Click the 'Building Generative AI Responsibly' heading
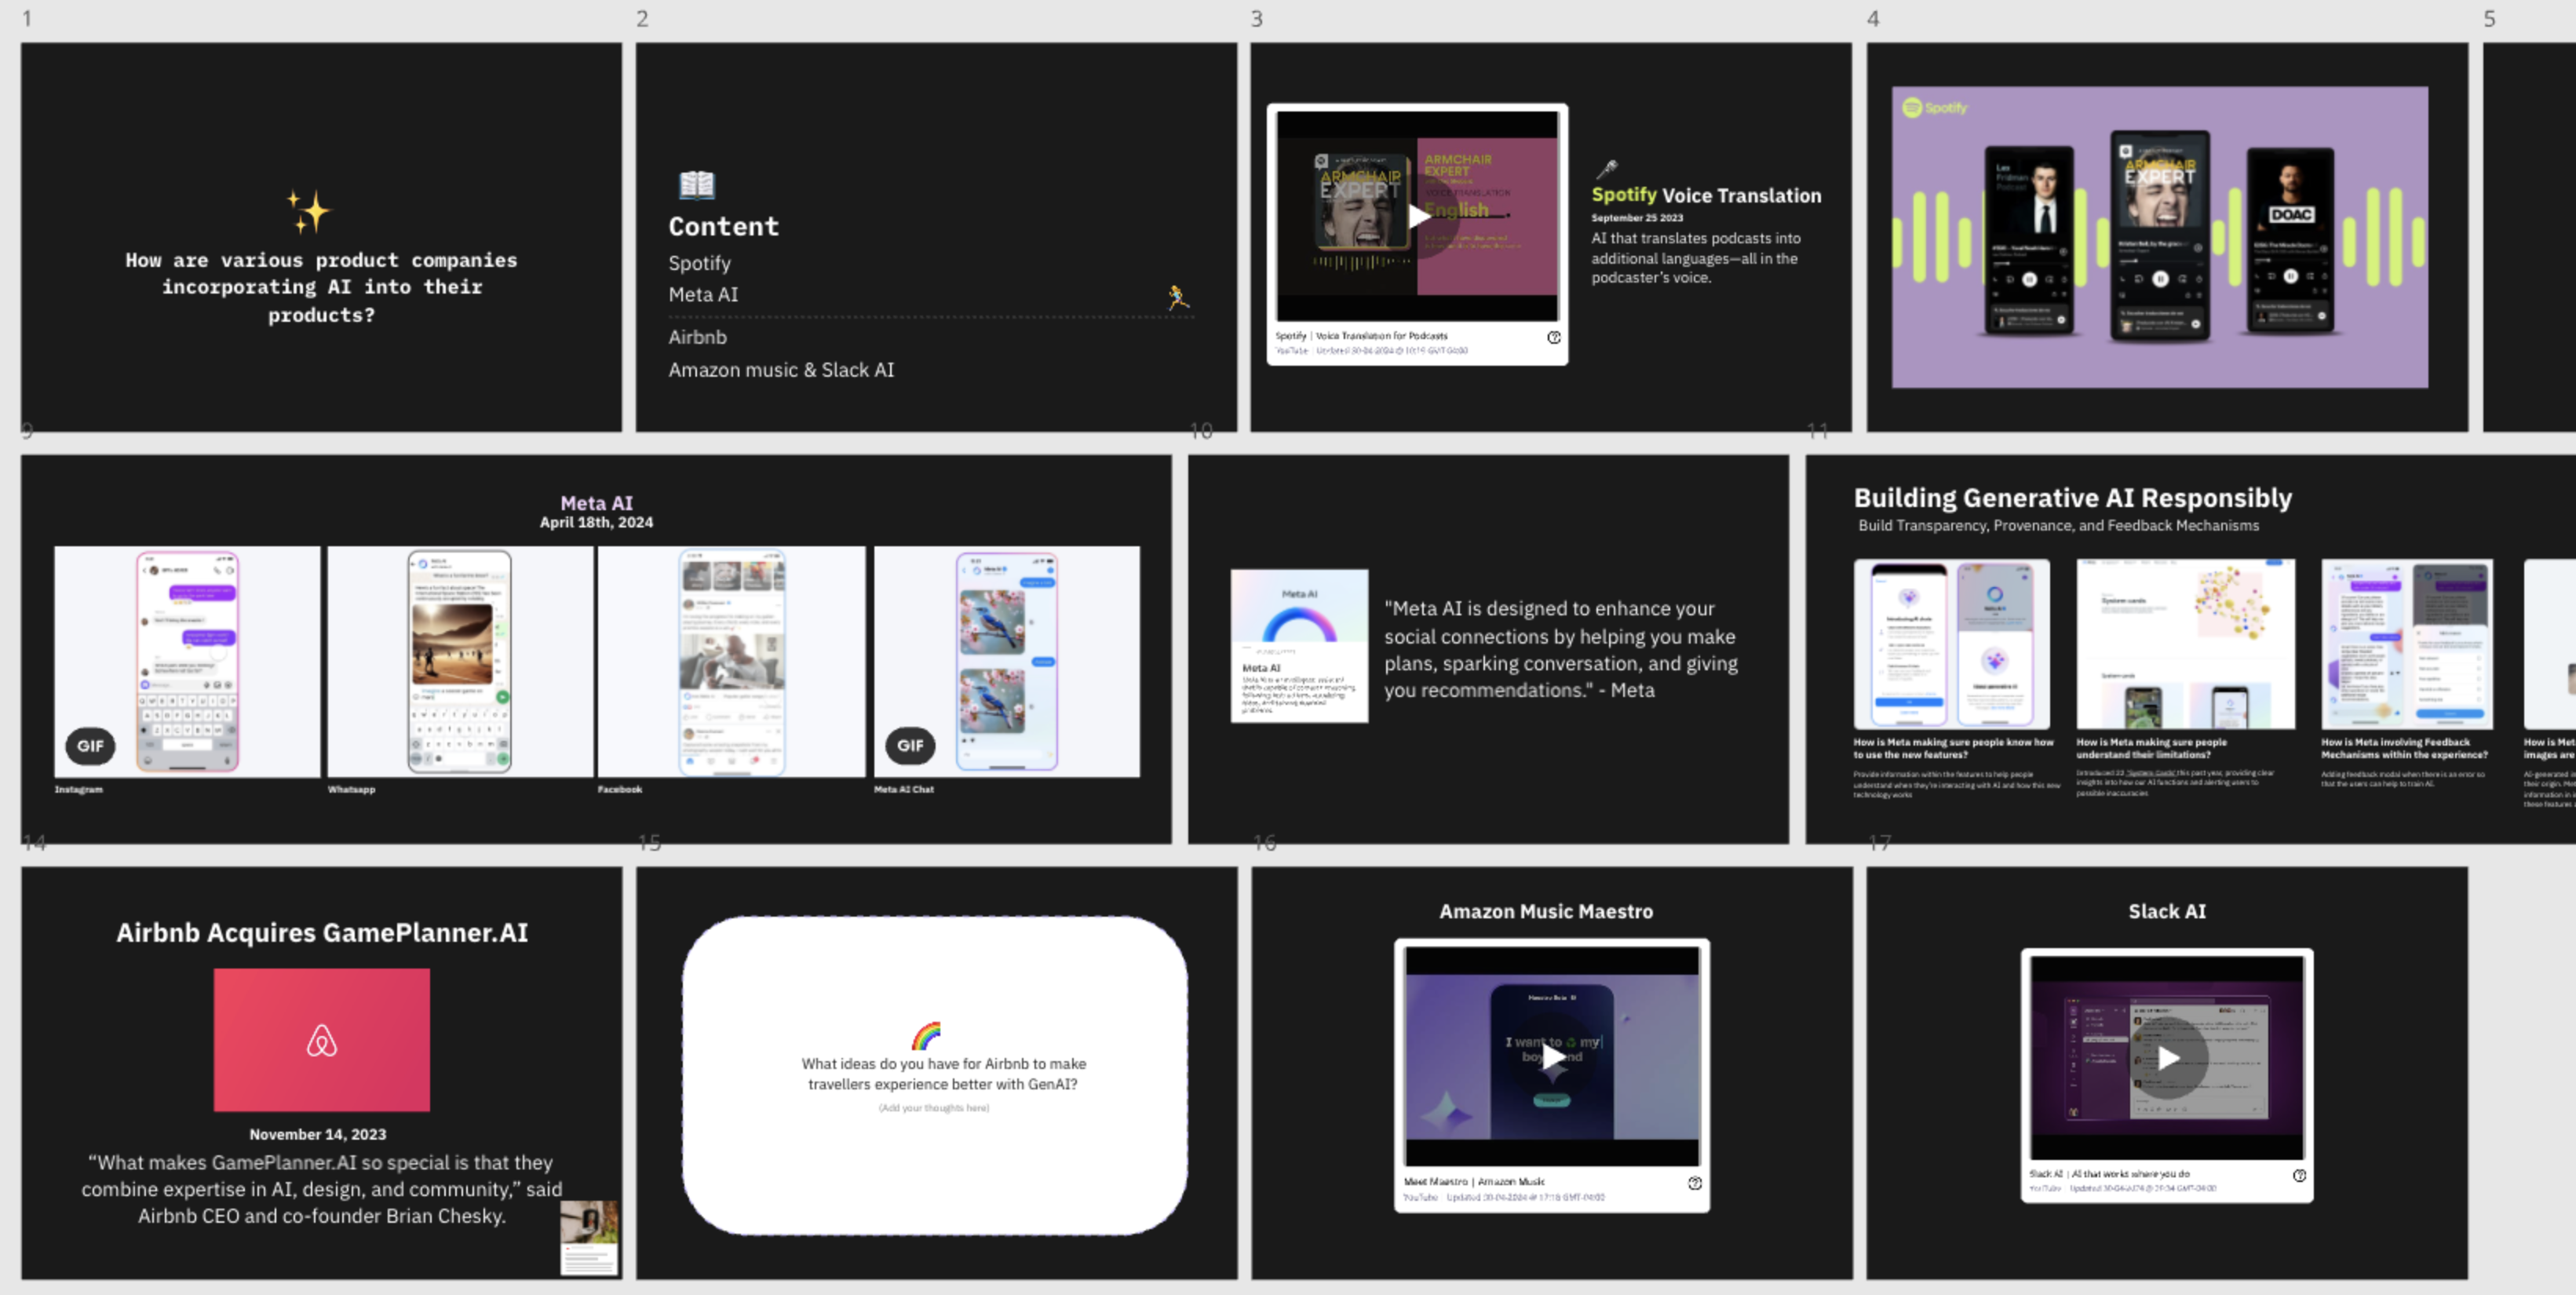The image size is (2576, 1295). (2072, 498)
